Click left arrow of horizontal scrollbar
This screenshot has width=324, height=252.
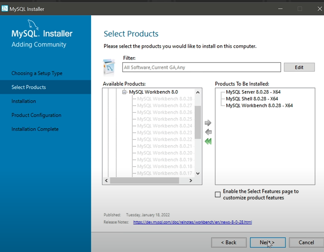coord(107,181)
